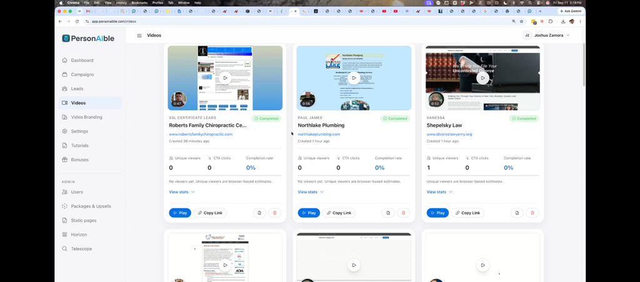Open Settings from the sidebar
640x282 pixels.
[x=79, y=131]
